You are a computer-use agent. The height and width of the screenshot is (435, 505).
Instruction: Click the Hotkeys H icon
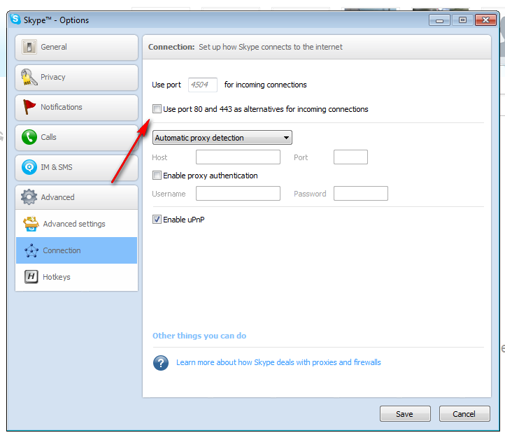coord(31,277)
